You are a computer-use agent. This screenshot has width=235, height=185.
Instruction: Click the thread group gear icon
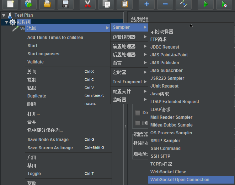[12, 22]
